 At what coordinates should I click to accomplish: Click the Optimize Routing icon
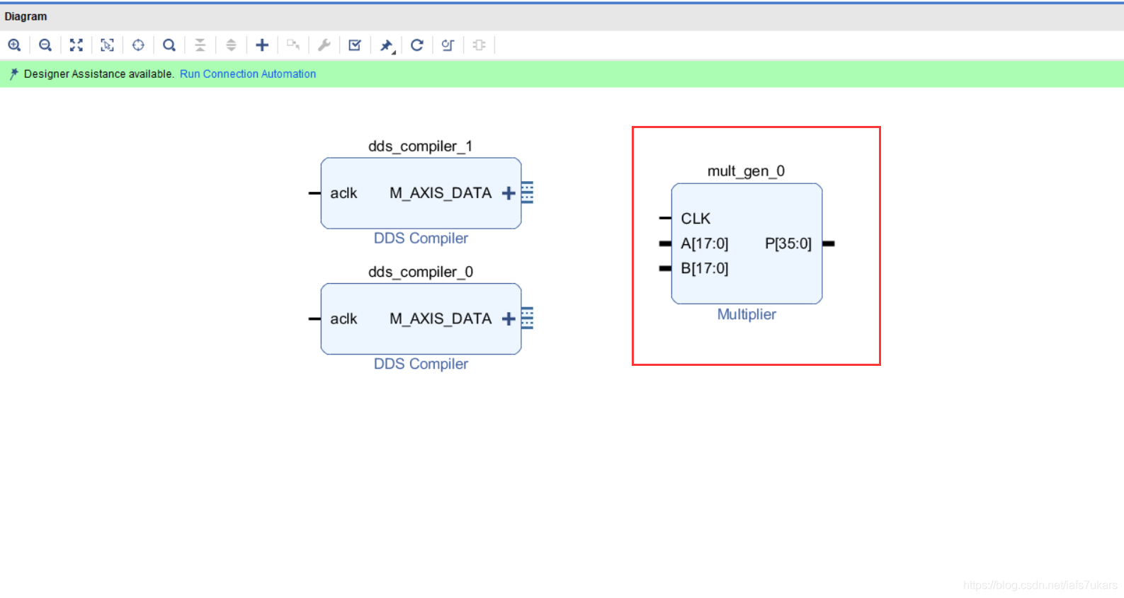coord(448,45)
